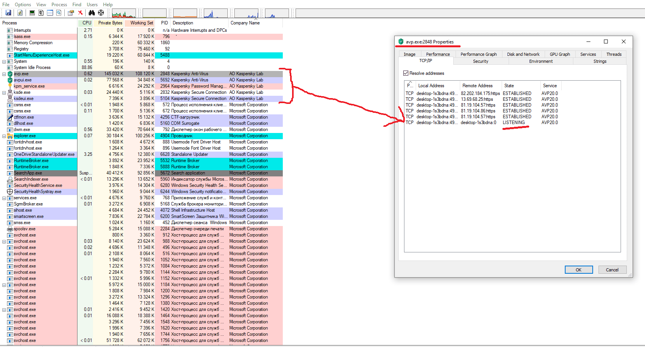
Task: Click the avp.exe Kaspersky shield icon
Action: 10,74
